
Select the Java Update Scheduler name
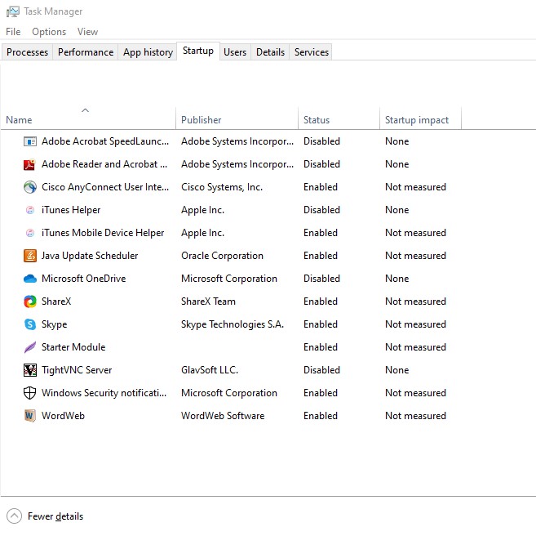point(90,256)
